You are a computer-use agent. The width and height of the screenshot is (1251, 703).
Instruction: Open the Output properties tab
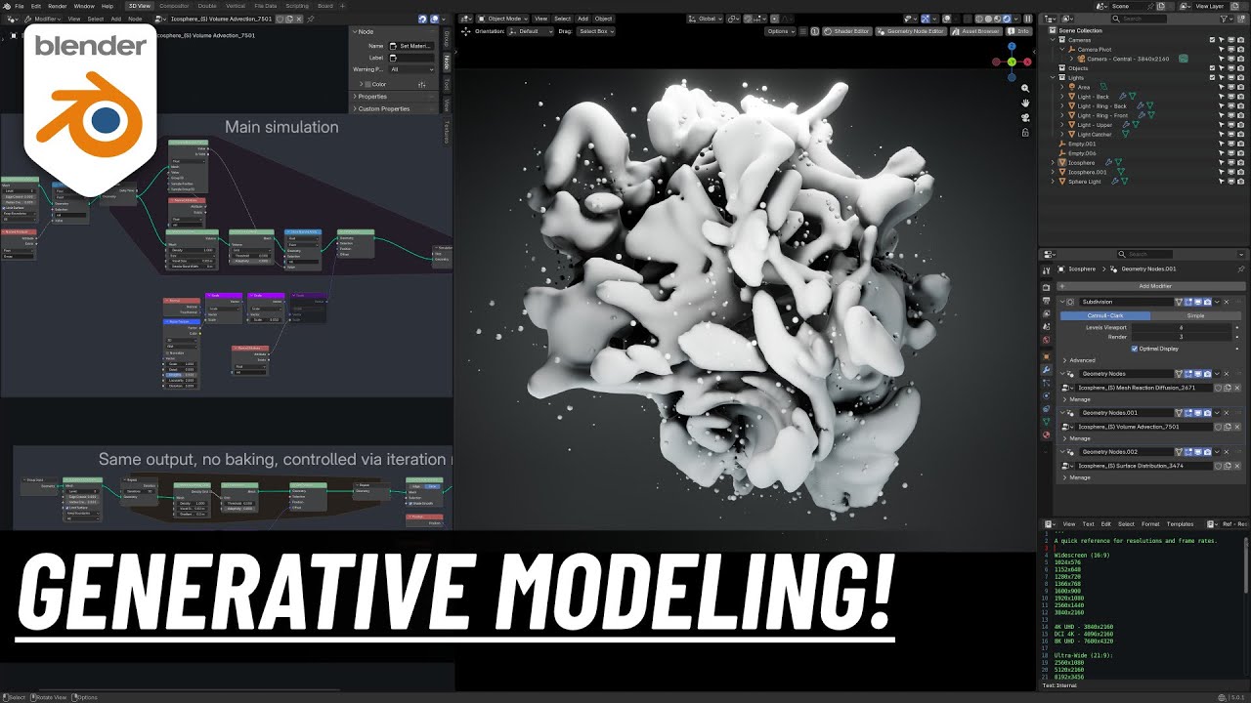pos(1046,301)
